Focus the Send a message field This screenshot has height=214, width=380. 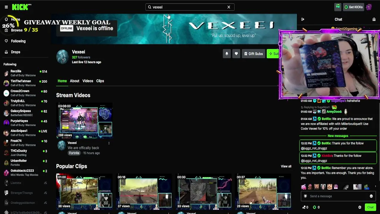[338, 196]
